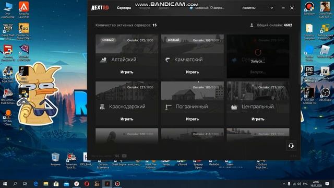Image resolution: width=334 pixels, height=188 pixels.
Task: Open Opera from the taskbar
Action: pos(87,184)
